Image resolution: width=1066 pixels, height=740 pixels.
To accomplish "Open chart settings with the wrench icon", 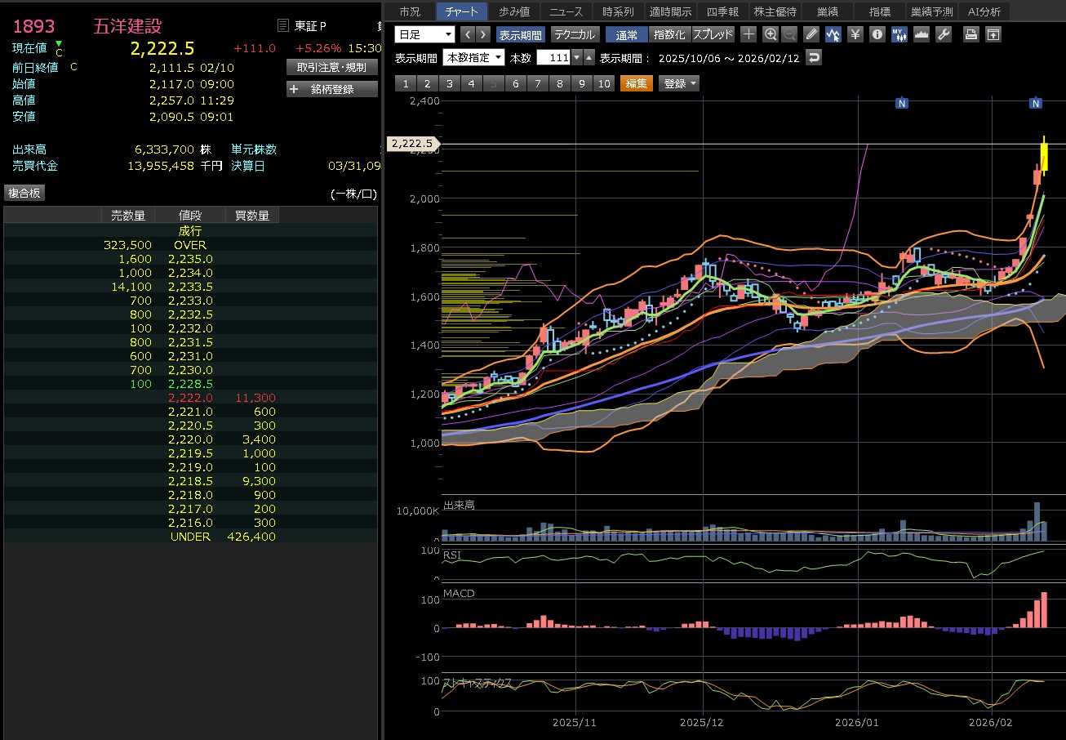I will coord(943,34).
